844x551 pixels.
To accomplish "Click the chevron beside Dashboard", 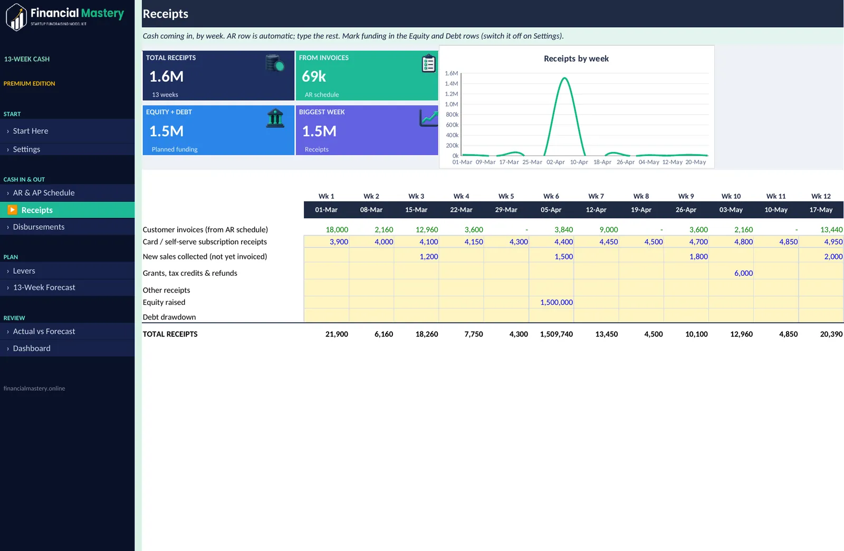I will point(8,349).
